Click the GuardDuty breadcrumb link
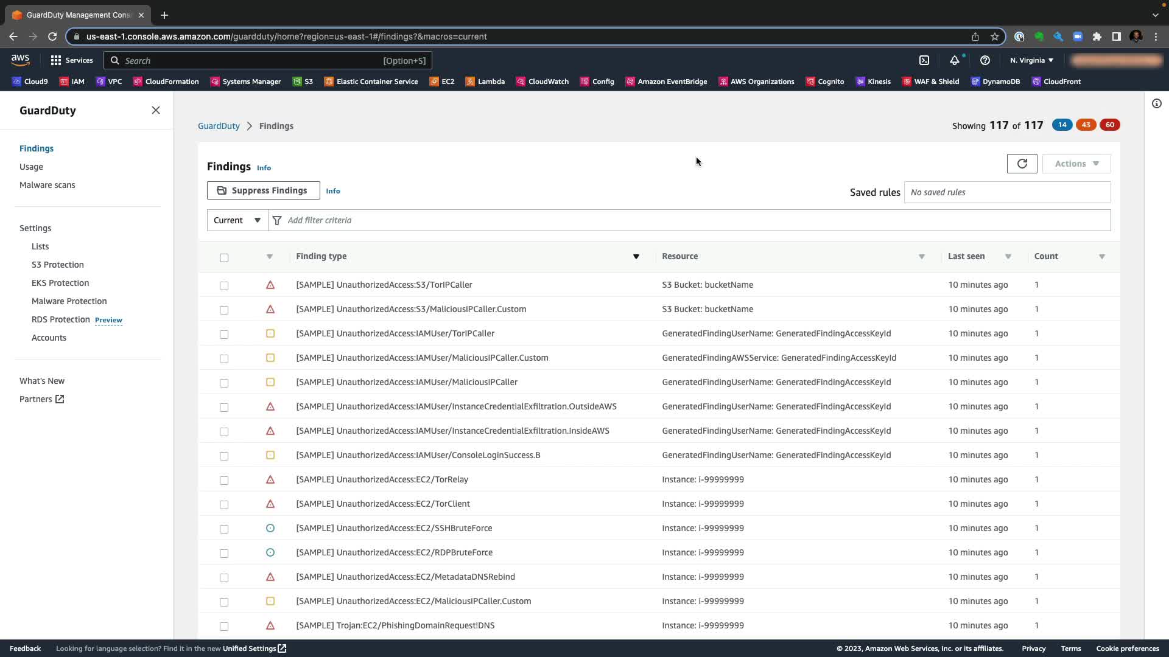The height and width of the screenshot is (657, 1169). (x=219, y=126)
